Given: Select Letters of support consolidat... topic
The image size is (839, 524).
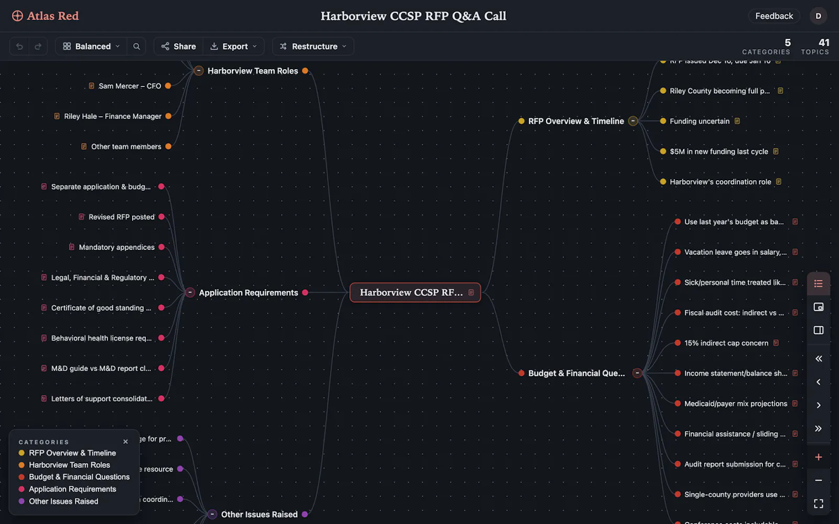Looking at the screenshot, I should point(102,398).
